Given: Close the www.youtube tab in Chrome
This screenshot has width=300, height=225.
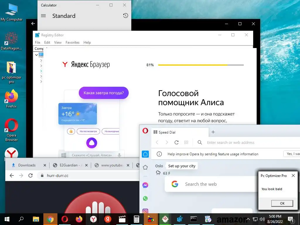Looking at the screenshot, I should (x=128, y=165).
